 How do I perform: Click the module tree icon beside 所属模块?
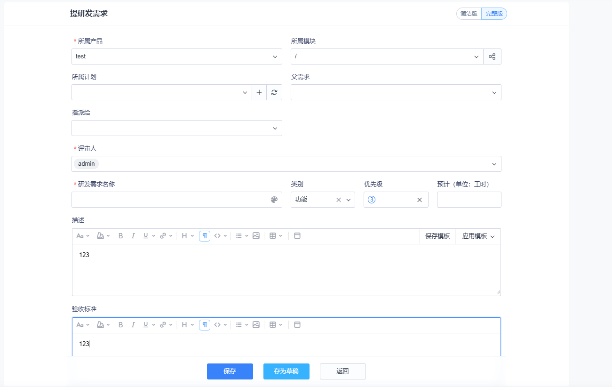492,56
